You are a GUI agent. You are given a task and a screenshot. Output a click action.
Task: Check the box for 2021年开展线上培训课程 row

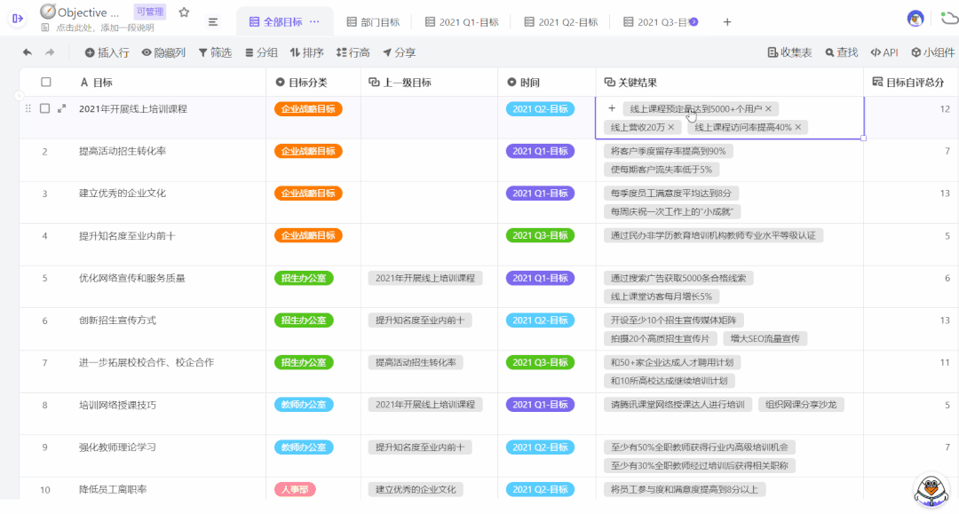[x=44, y=109]
